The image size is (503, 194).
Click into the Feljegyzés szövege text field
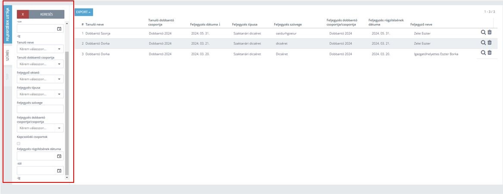(x=40, y=109)
